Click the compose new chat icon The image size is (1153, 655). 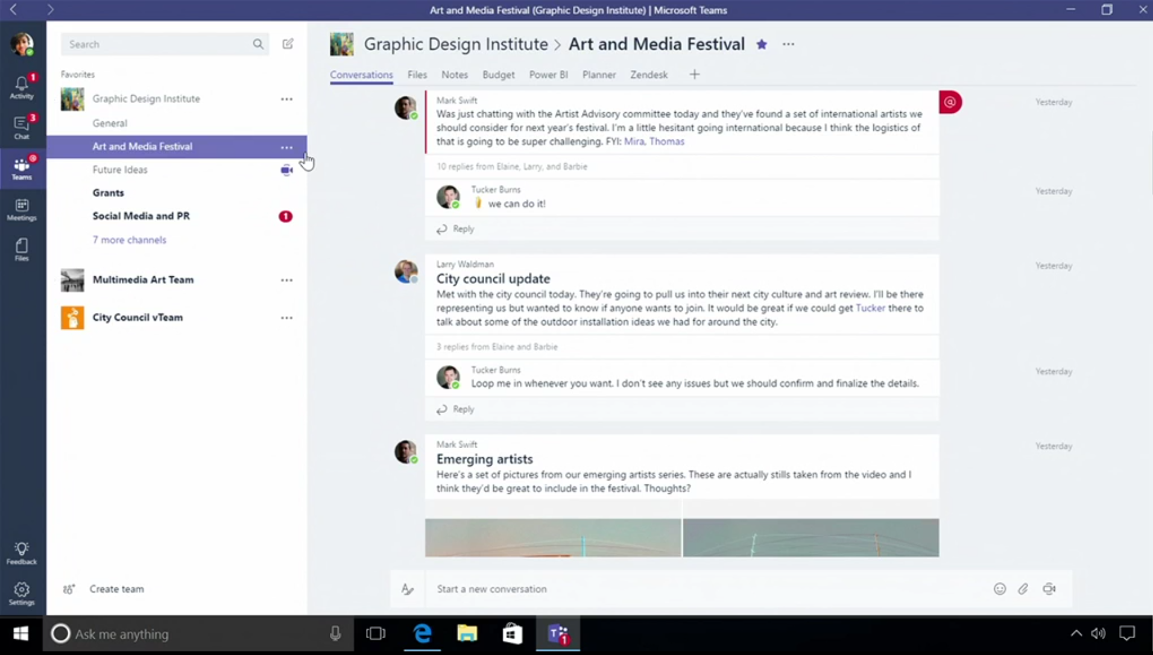point(288,44)
